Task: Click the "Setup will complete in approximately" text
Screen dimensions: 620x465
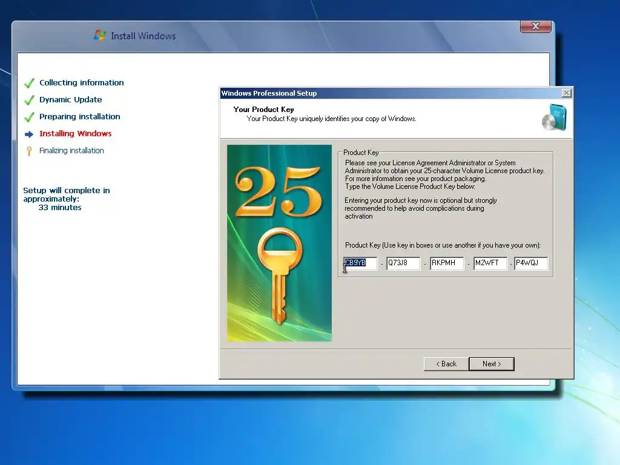Action: point(67,194)
